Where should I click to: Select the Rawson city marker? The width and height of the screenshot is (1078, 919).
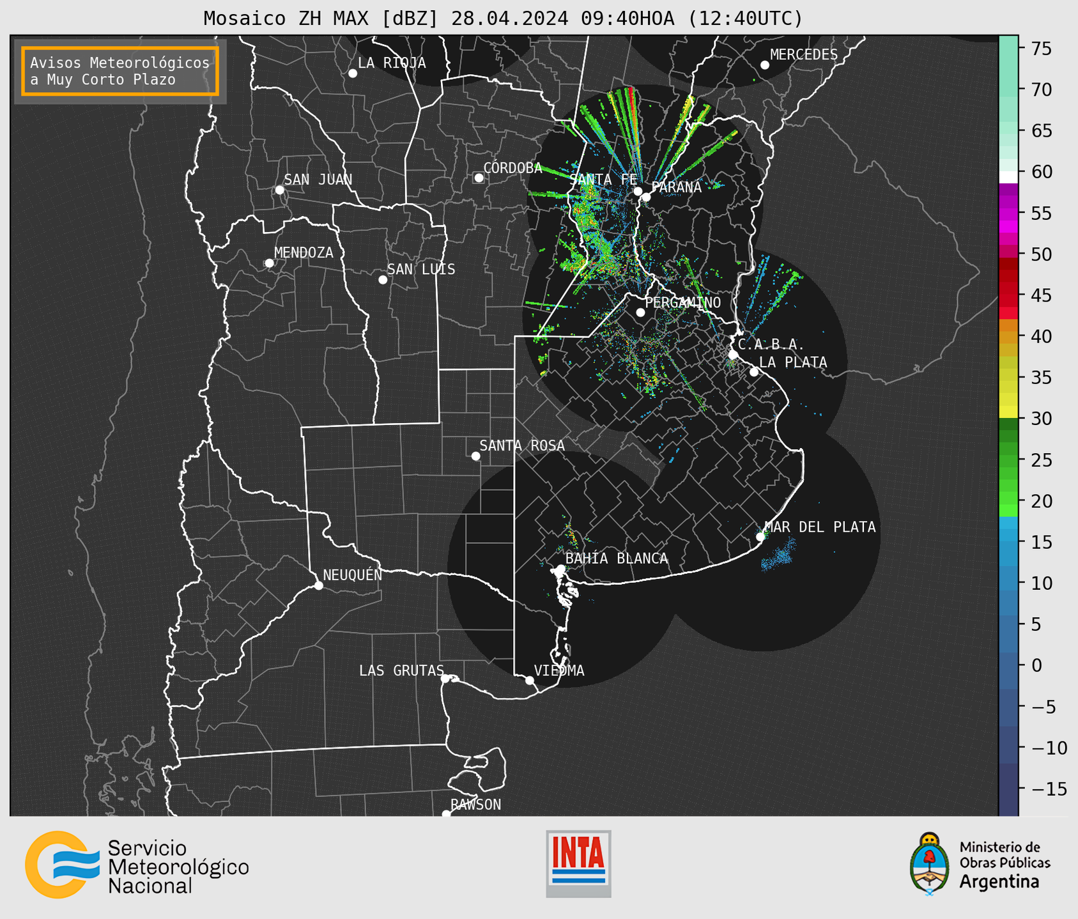[x=446, y=814]
